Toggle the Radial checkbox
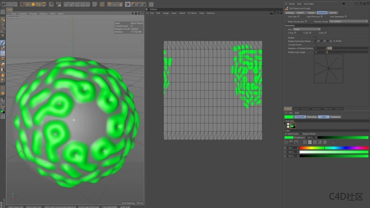 (315, 37)
